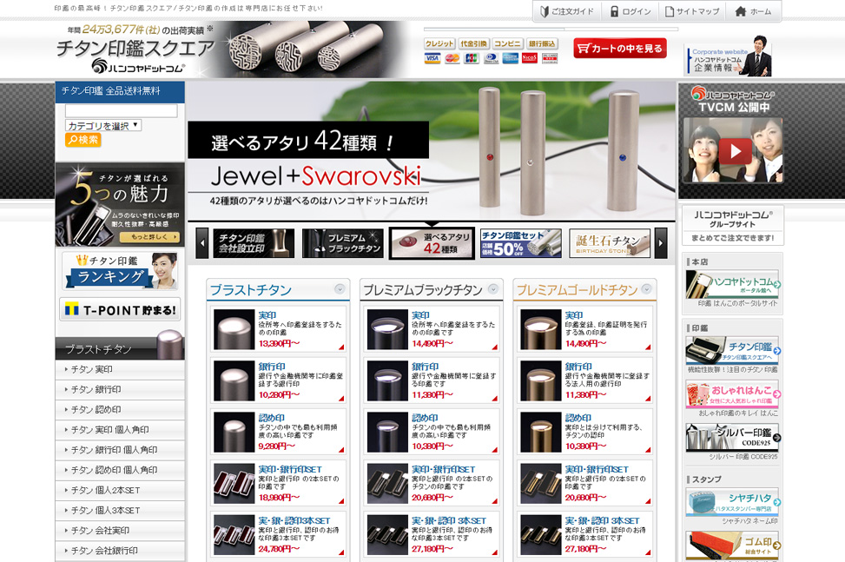Screen dimensions: 845x562
Task: Select the 選べるアタリ42種類 carousel thumbnail
Action: coord(432,243)
